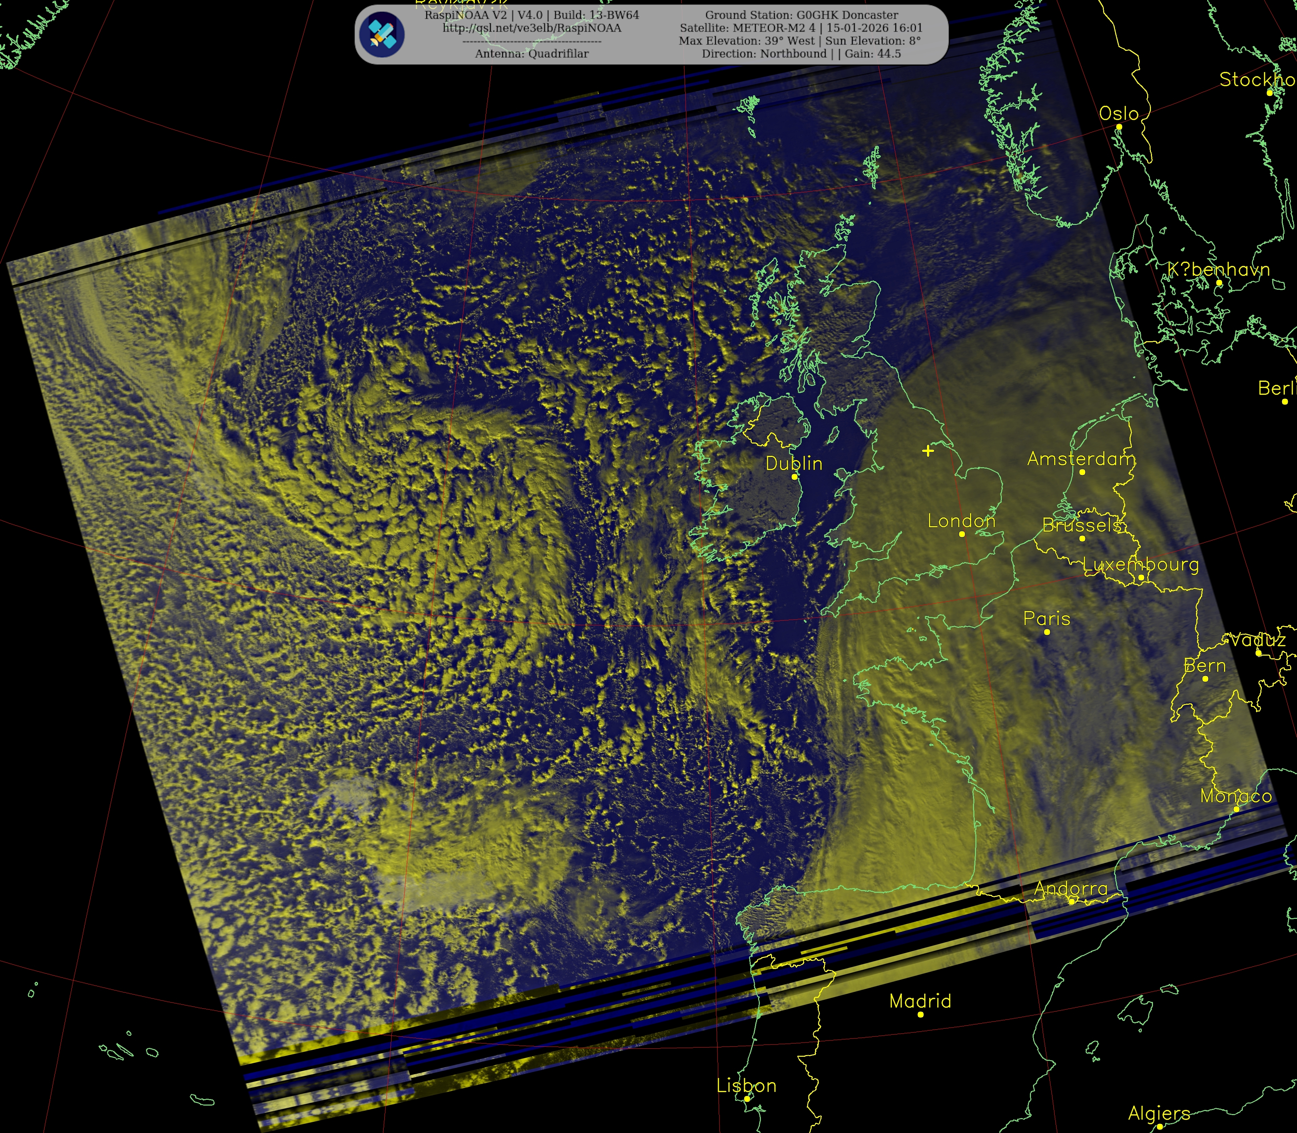The image size is (1297, 1133).
Task: Click the Antenna: Quadrifilar text
Action: coord(532,54)
